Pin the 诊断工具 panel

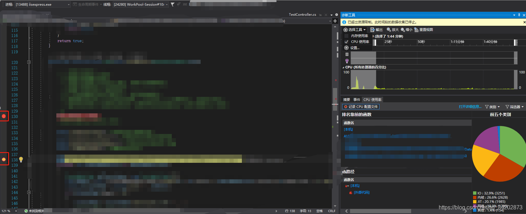click(519, 15)
